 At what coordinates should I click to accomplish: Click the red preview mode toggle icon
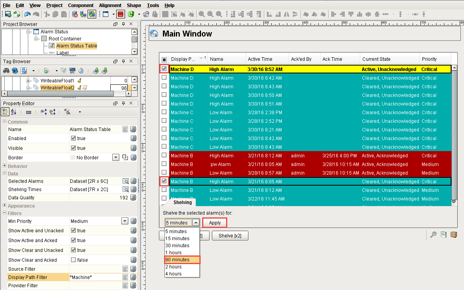pos(121,14)
